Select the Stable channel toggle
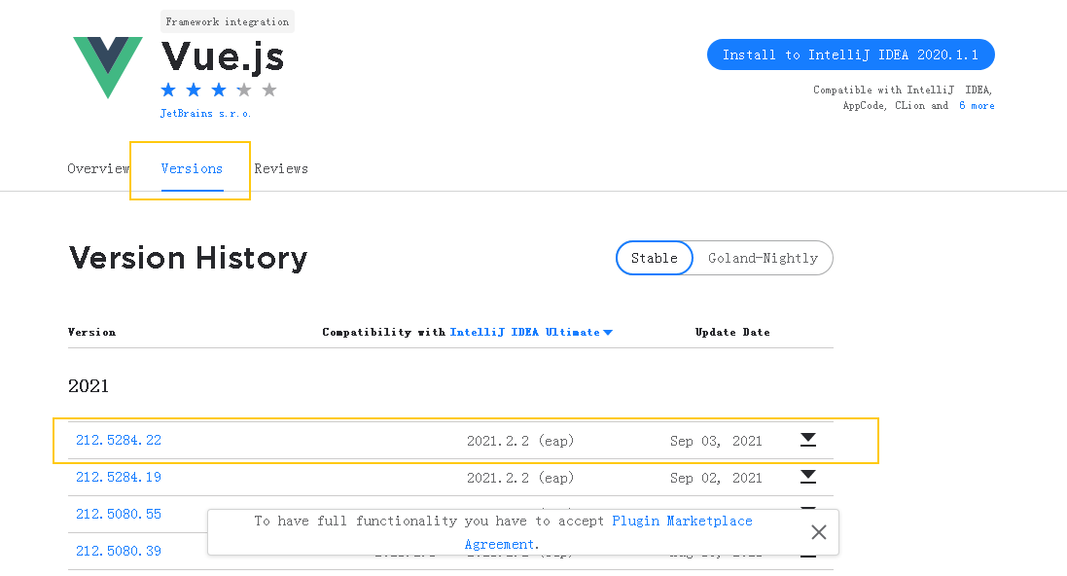1067x576 pixels. [654, 258]
